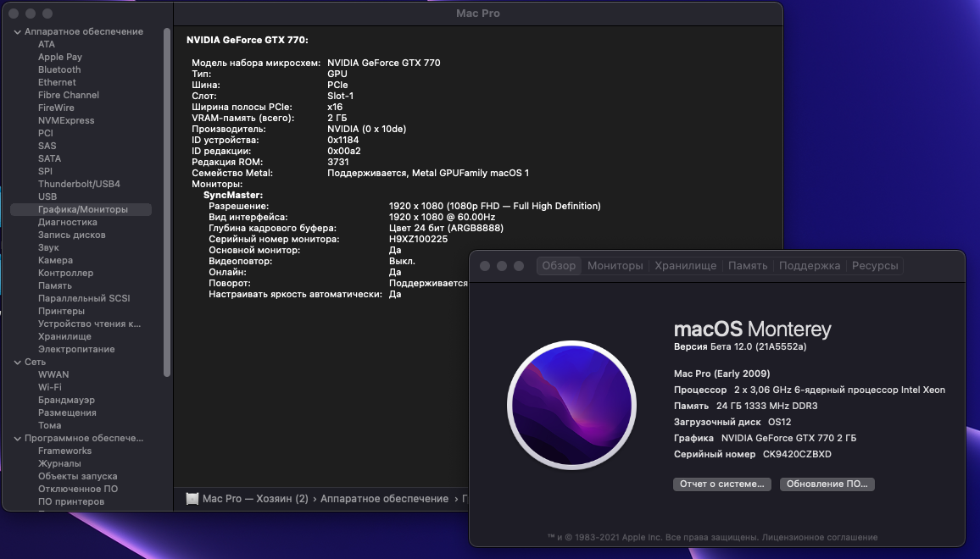Open the Ресурсы tab
The width and height of the screenshot is (980, 559).
875,265
